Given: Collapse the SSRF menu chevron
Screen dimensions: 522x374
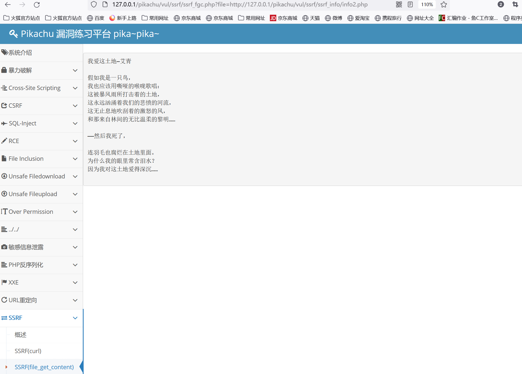Looking at the screenshot, I should click(75, 318).
